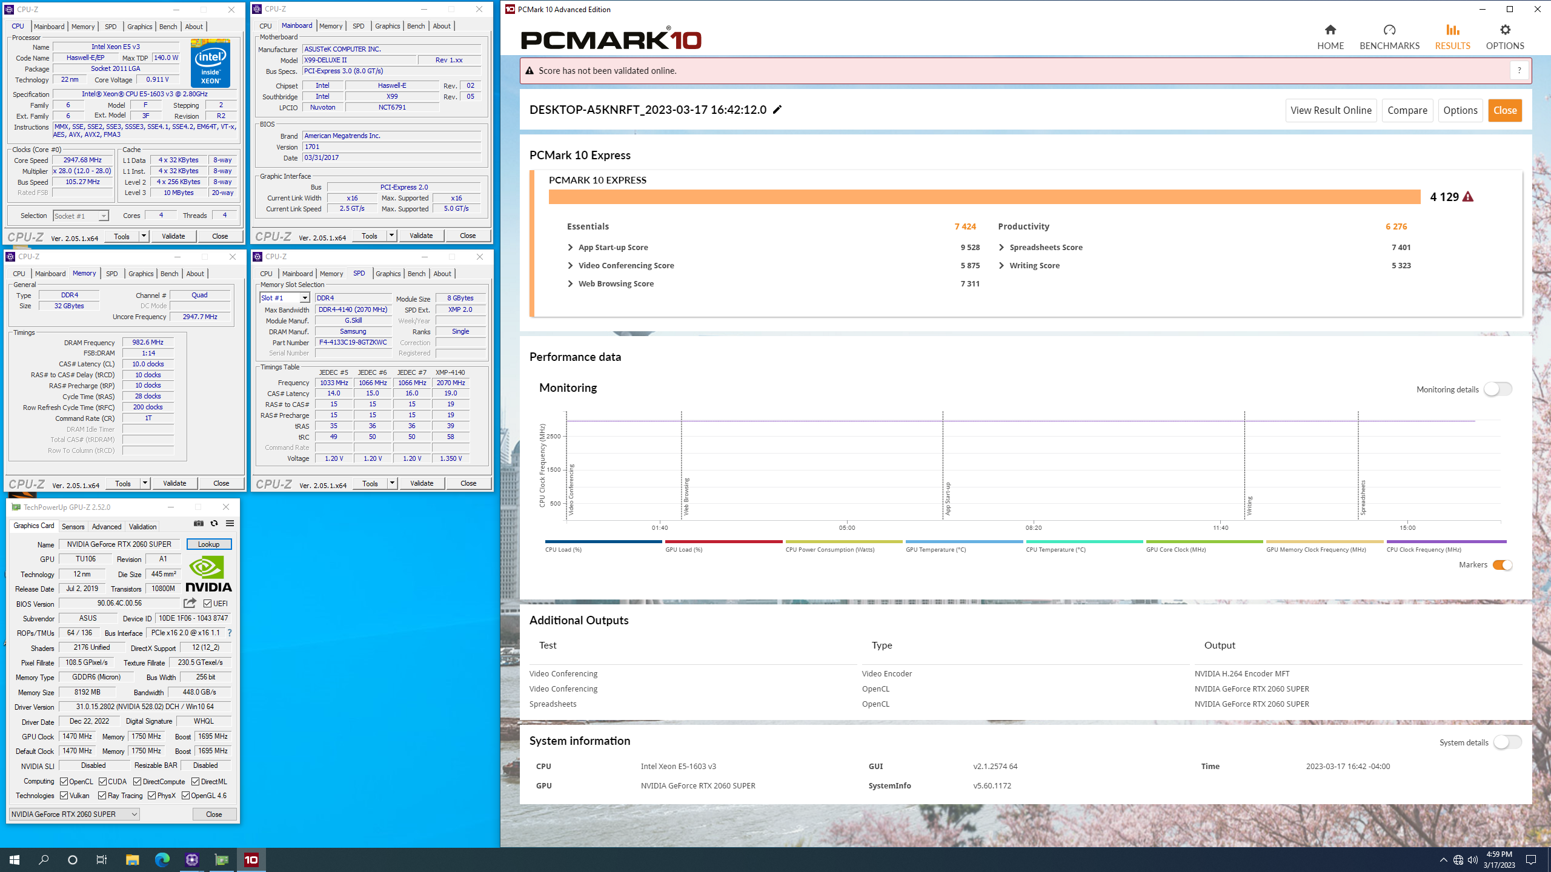The height and width of the screenshot is (872, 1551).
Task: Take a GPU-Z screenshot with camera icon
Action: click(198, 524)
